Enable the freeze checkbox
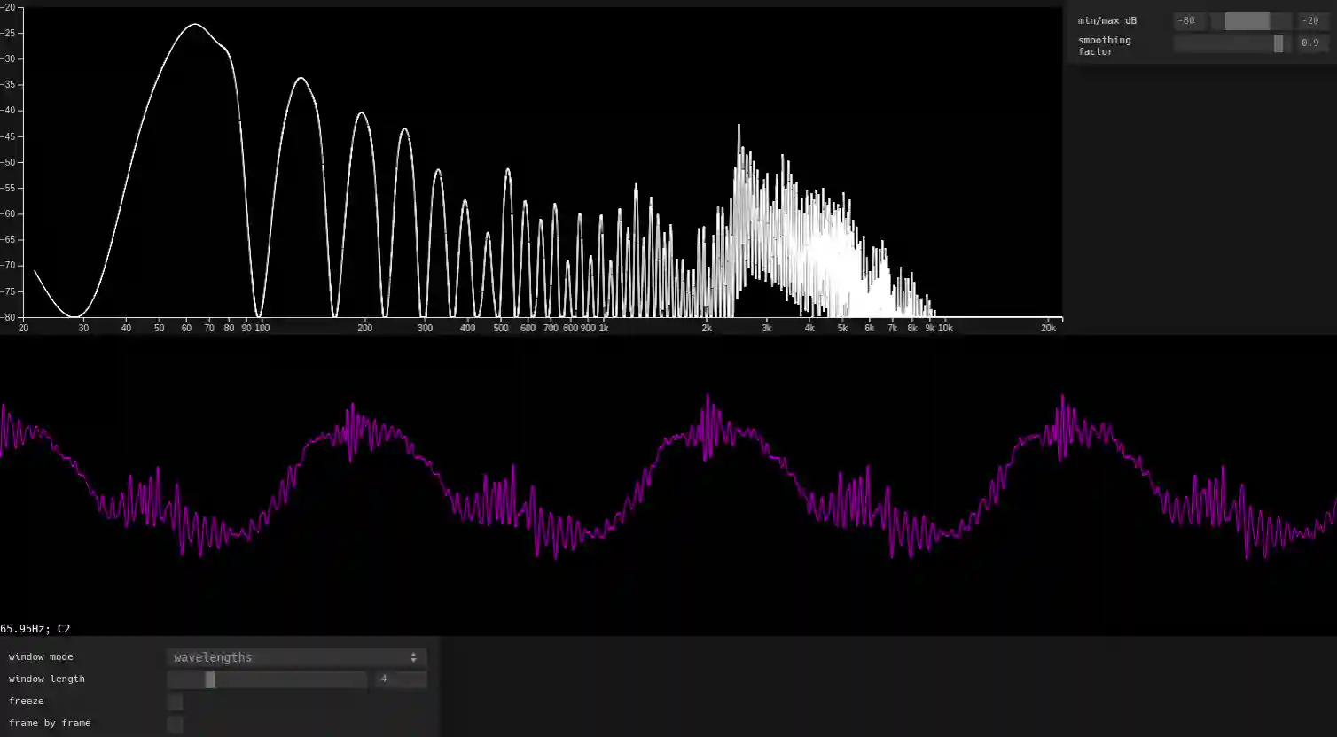Screen dimensions: 1337x737 pos(176,702)
